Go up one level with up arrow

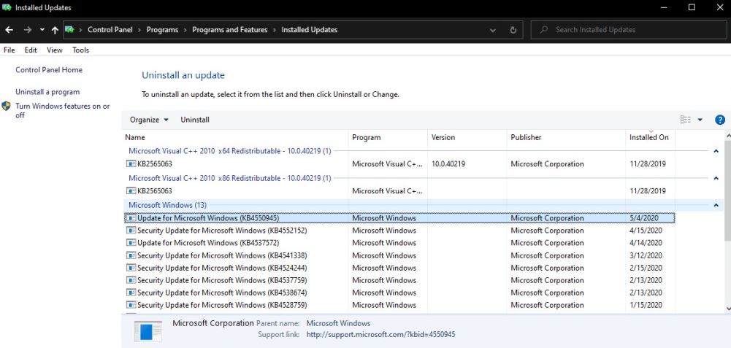point(55,30)
